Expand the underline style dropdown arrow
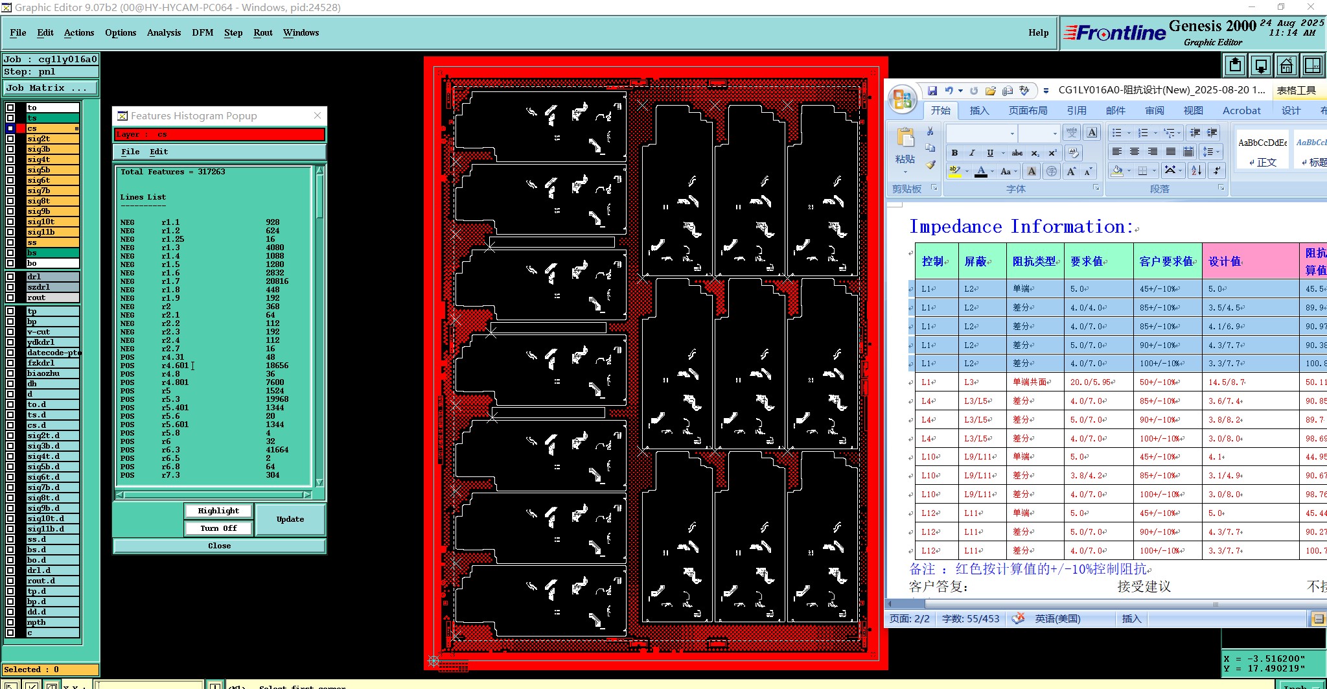The width and height of the screenshot is (1327, 689). point(1003,153)
